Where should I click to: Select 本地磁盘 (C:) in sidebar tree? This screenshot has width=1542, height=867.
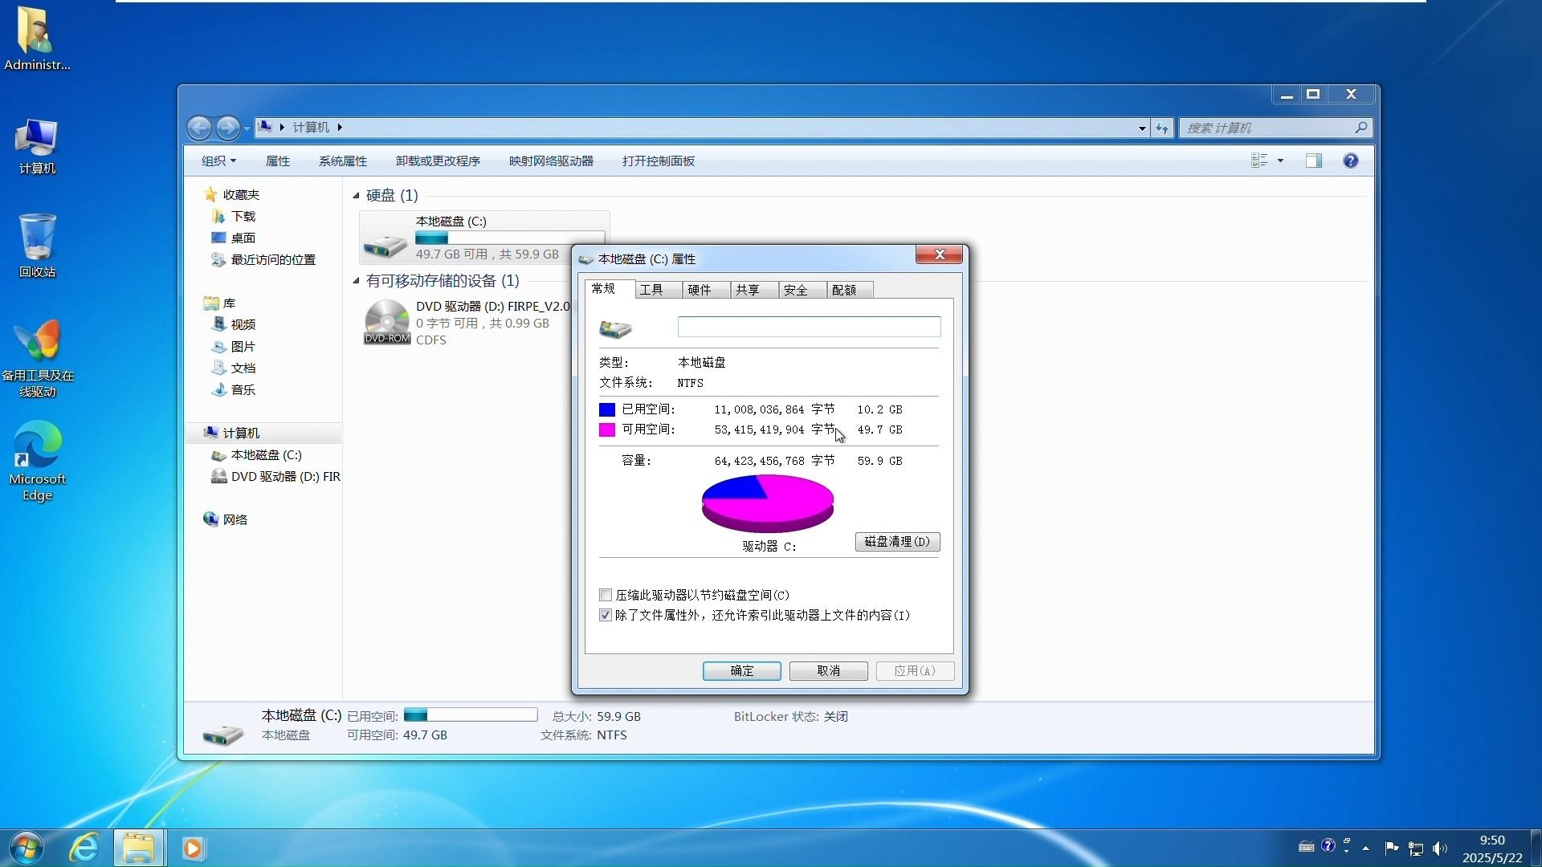click(257, 455)
